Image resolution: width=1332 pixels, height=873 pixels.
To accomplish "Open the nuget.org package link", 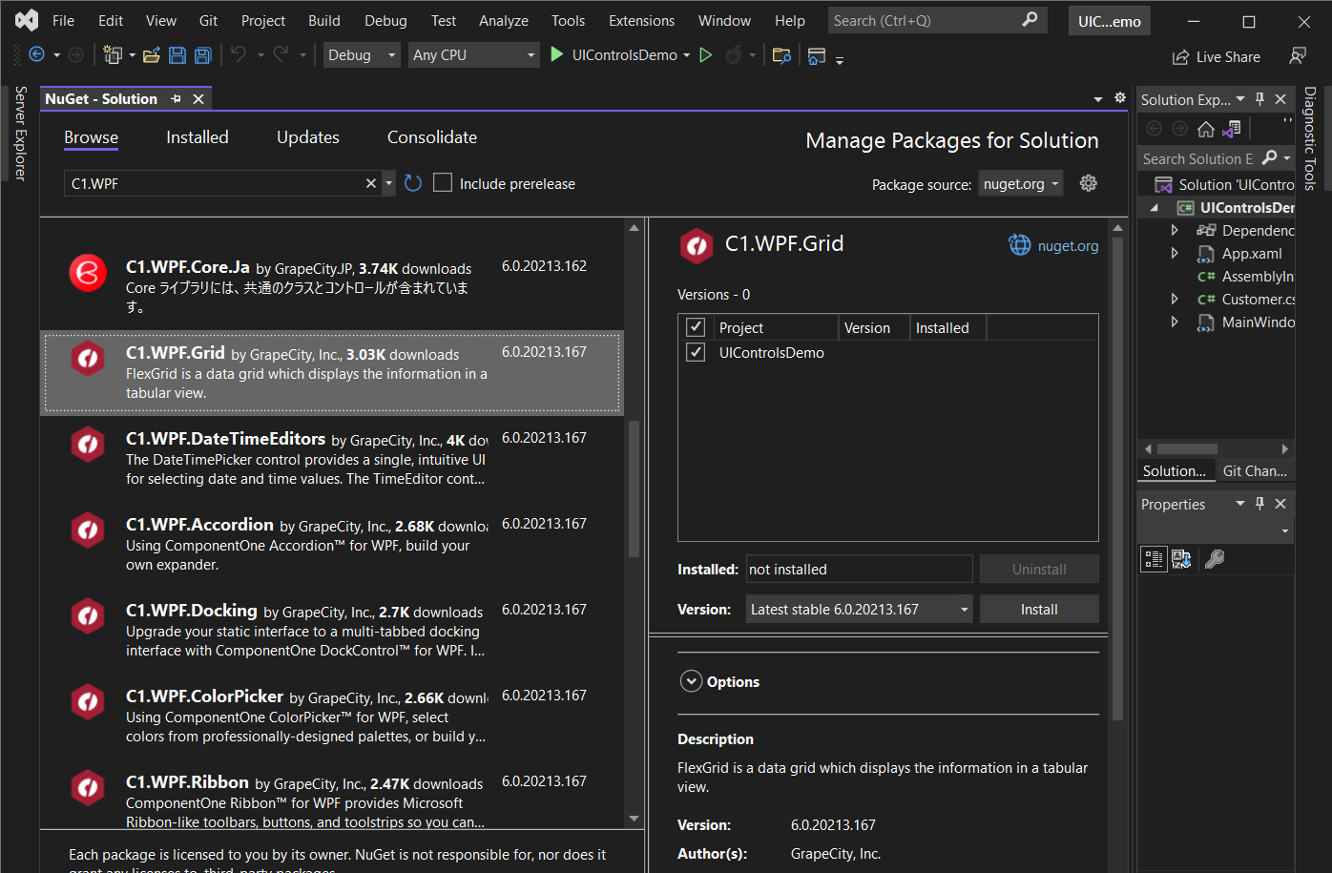I will point(1067,246).
